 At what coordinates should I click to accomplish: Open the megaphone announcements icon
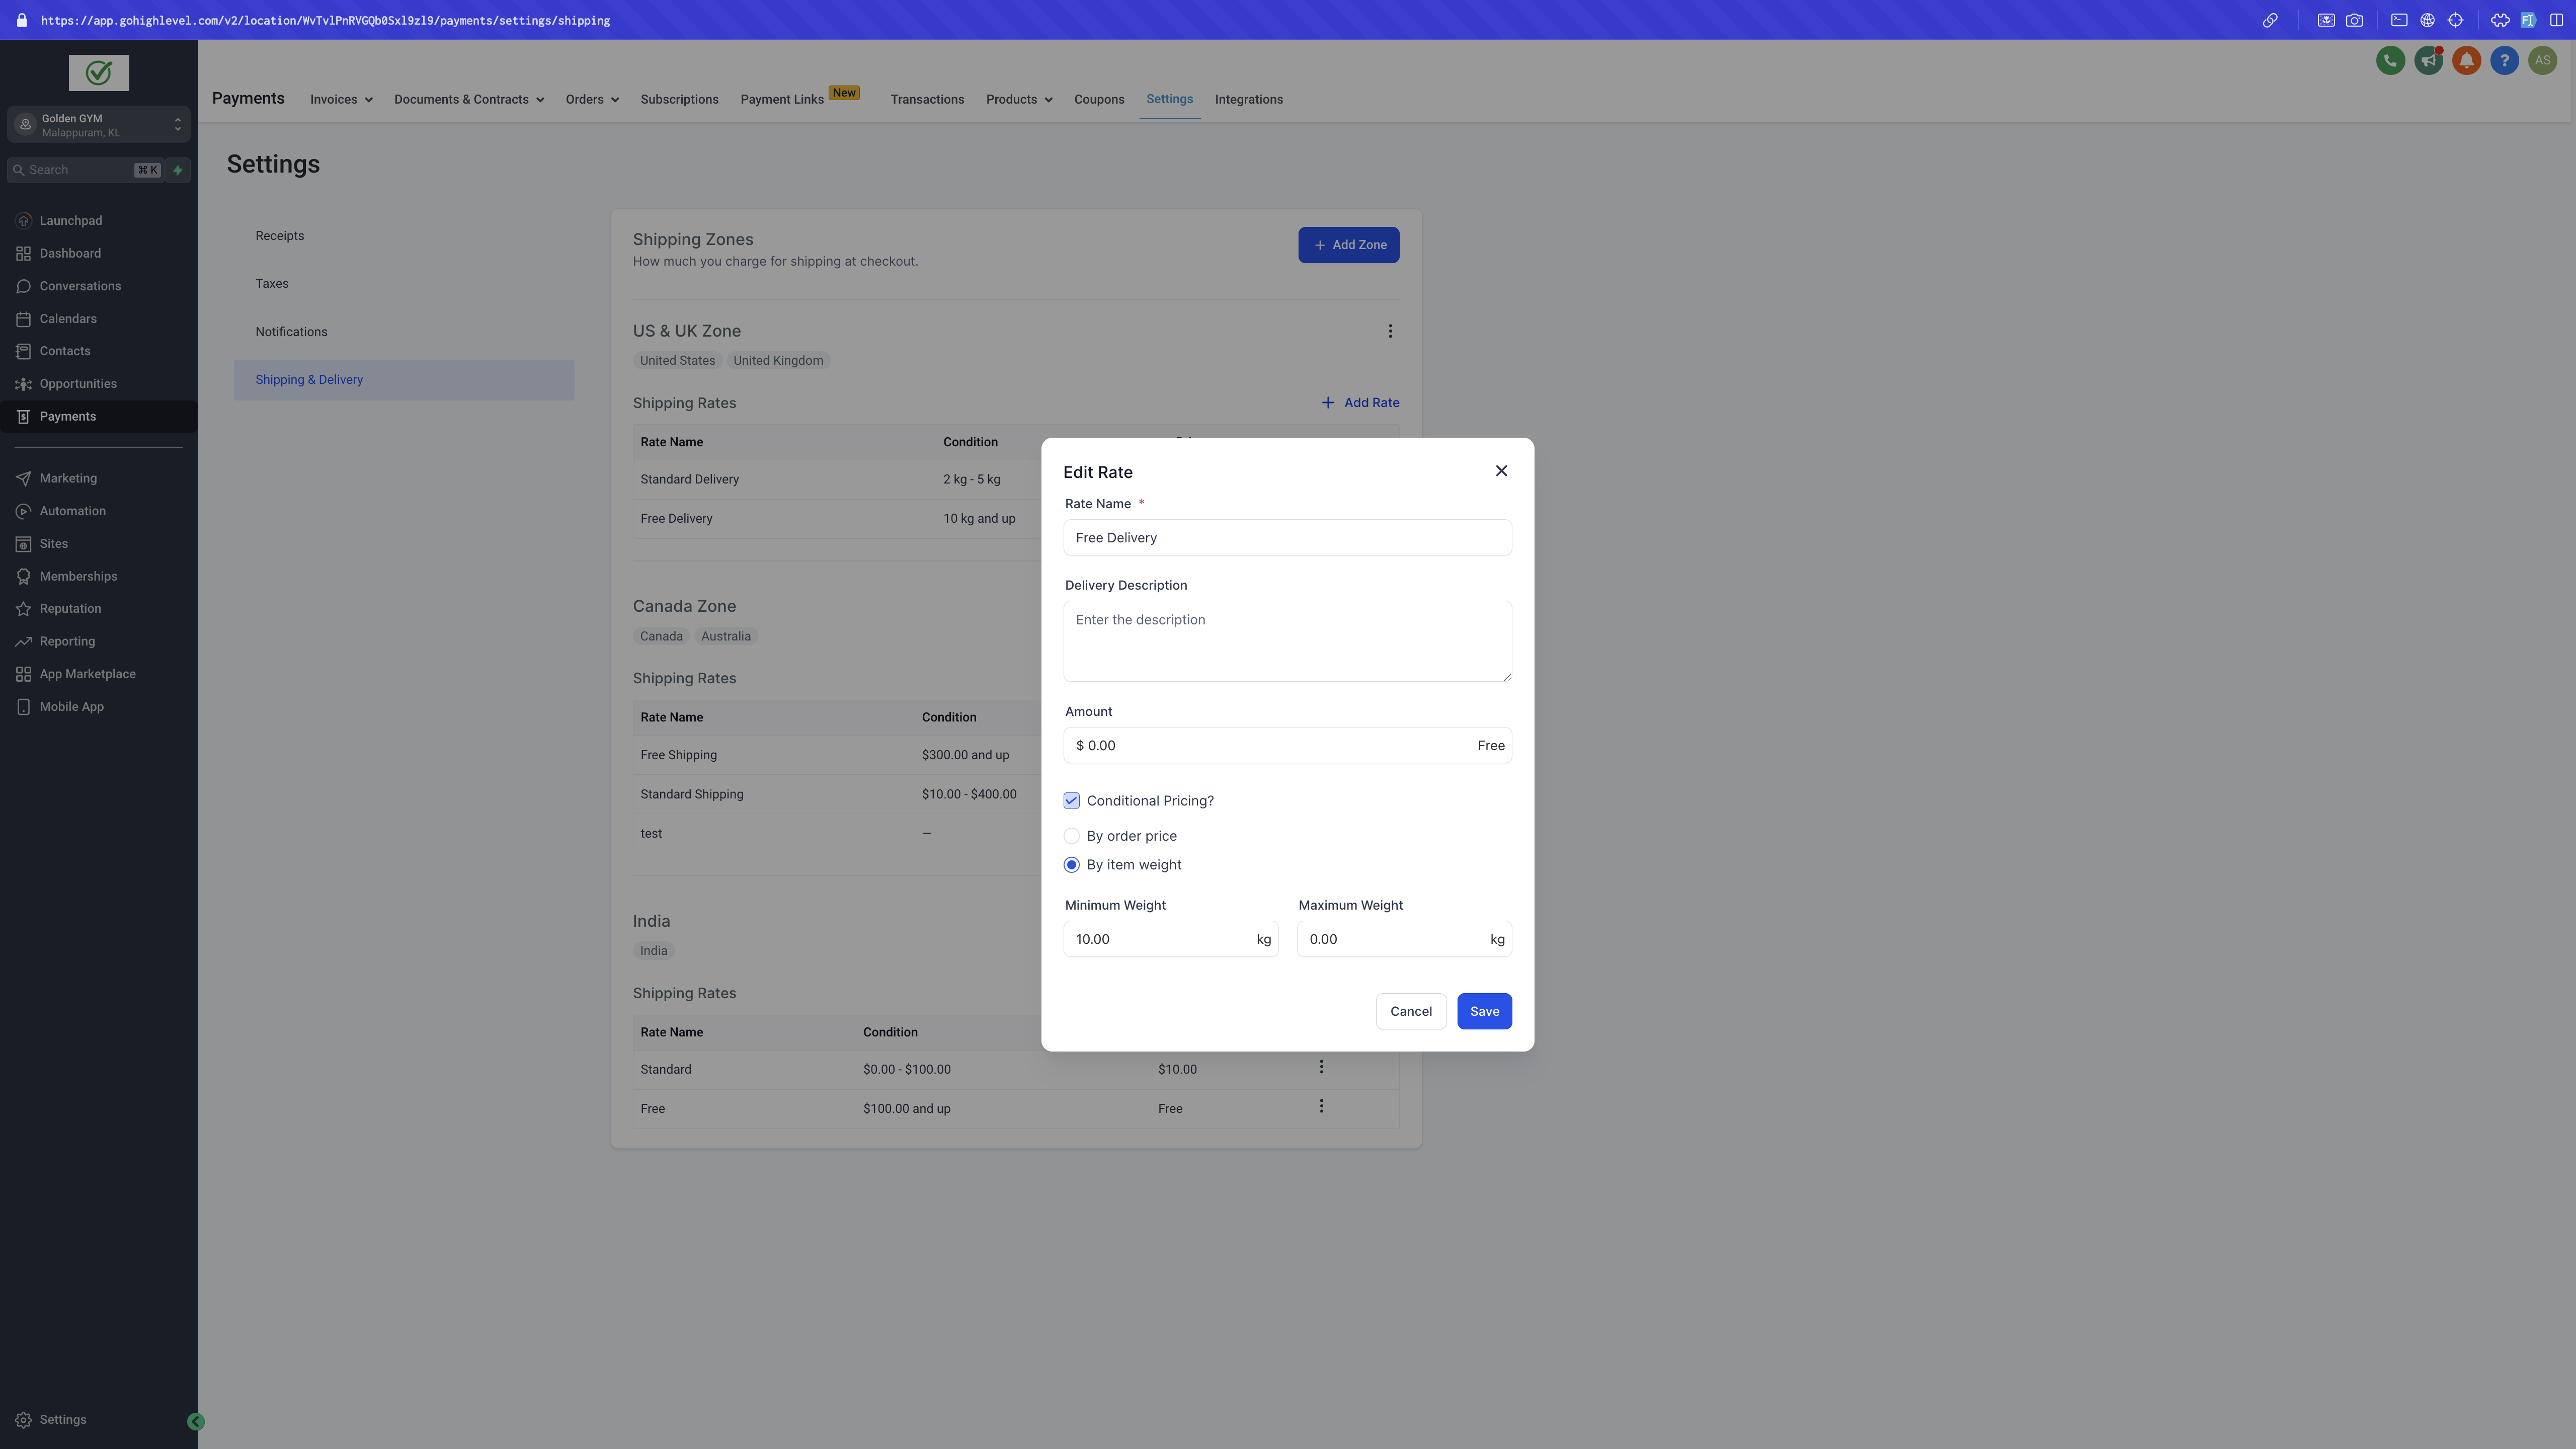(2428, 61)
